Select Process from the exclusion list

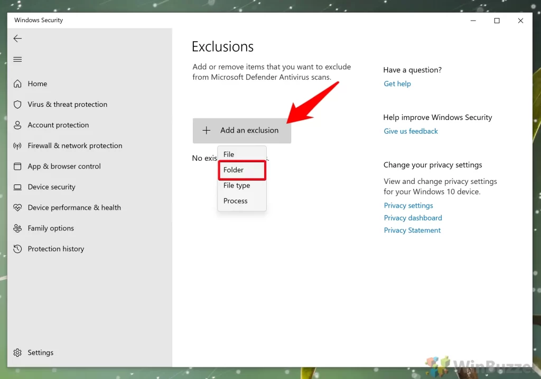pyautogui.click(x=235, y=200)
